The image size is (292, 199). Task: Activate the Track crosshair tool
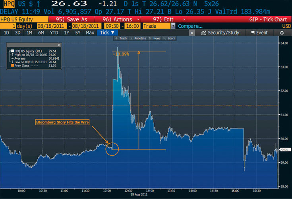pyautogui.click(x=121, y=38)
